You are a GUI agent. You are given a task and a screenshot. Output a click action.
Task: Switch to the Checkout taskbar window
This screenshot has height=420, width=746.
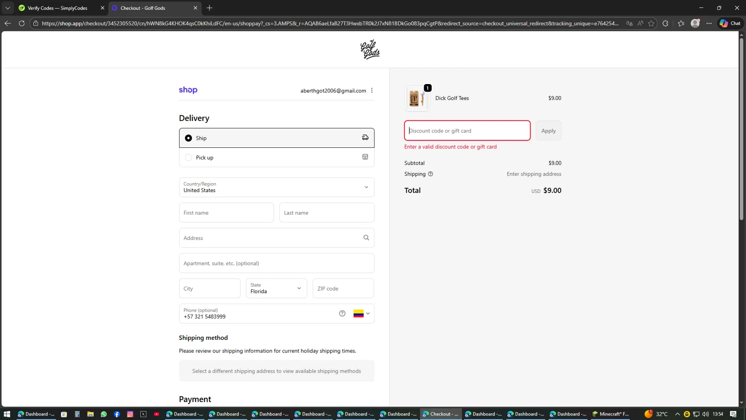pos(441,414)
